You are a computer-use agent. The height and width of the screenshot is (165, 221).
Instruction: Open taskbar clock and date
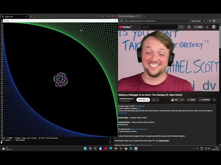(x=215, y=148)
